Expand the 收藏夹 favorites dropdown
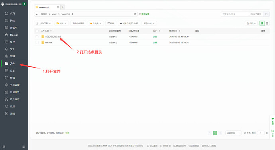The image size is (275, 150). point(96,23)
